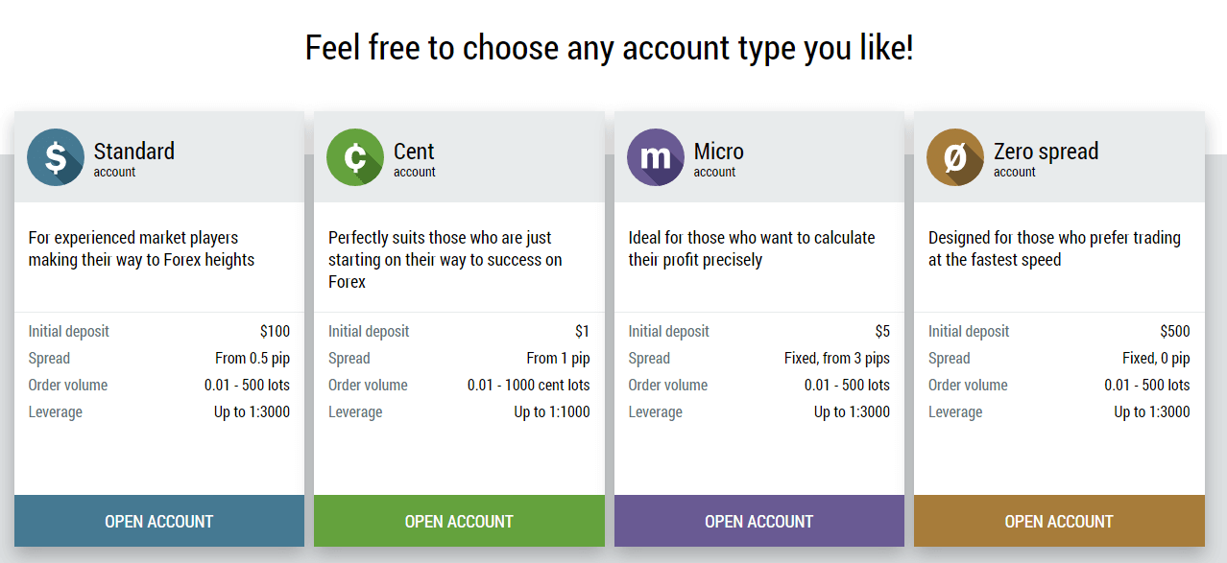Click the dollar sign icon on Standard account
This screenshot has height=563, width=1227.
tap(56, 156)
